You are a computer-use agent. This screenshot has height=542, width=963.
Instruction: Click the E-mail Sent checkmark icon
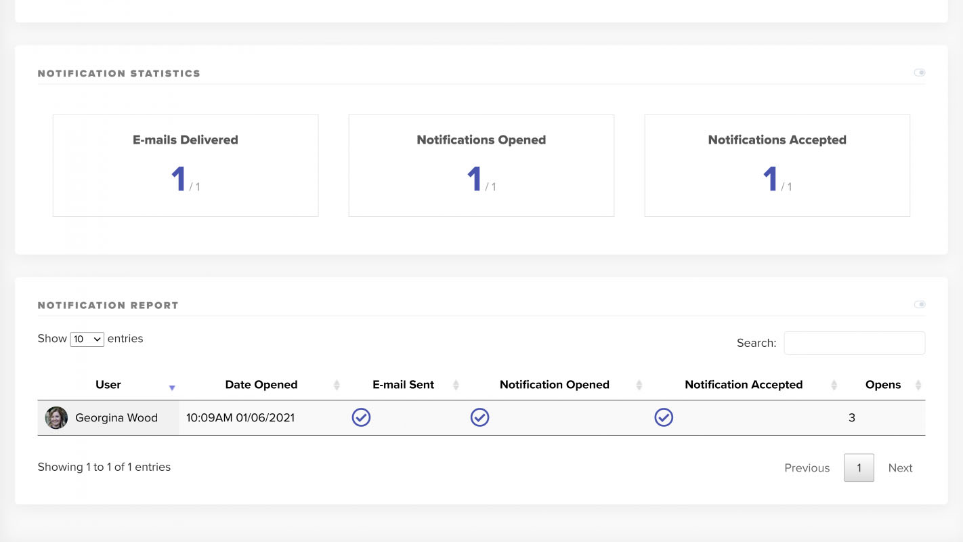coord(361,417)
